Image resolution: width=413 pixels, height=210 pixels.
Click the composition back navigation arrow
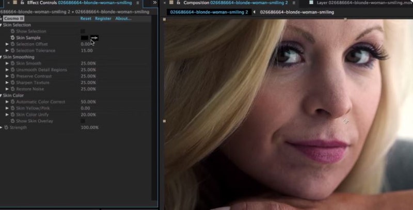[254, 12]
